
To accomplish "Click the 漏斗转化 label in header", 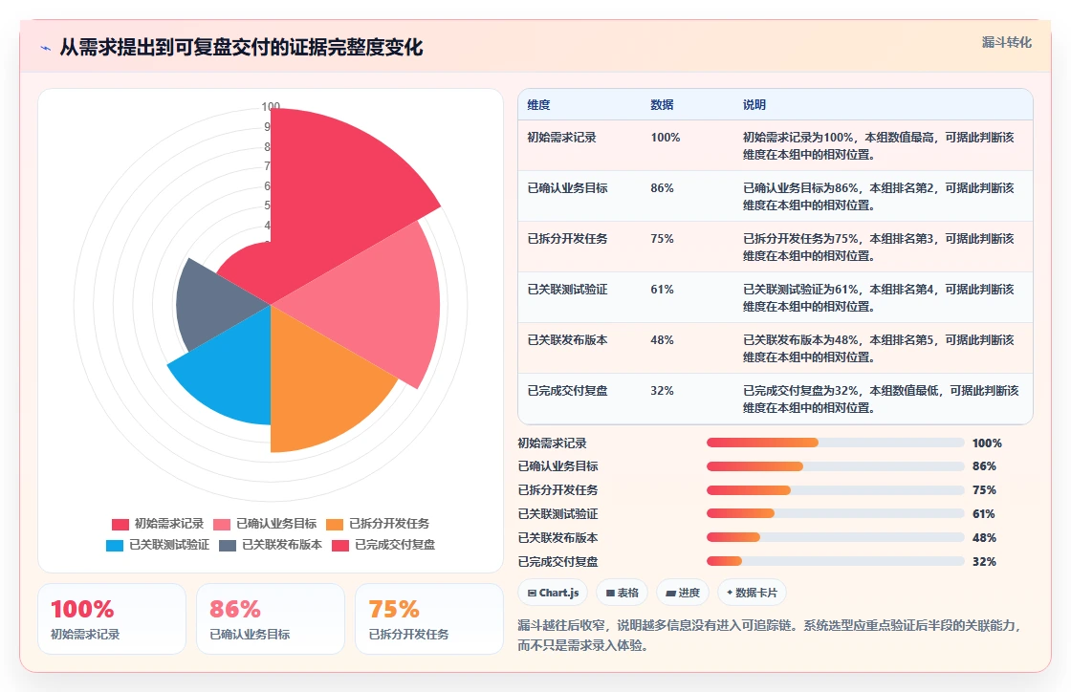I will coord(1006,42).
